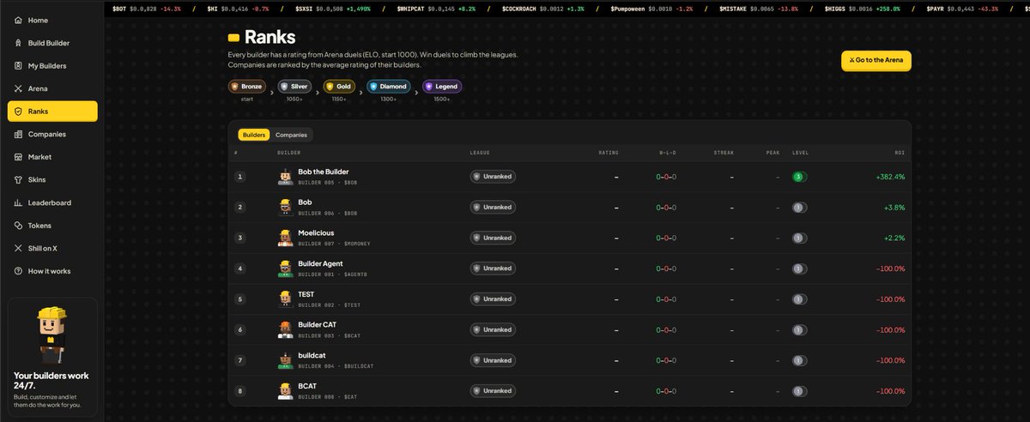The width and height of the screenshot is (1030, 422).
Task: Click Unranked badge in Moelicious row
Action: [494, 238]
